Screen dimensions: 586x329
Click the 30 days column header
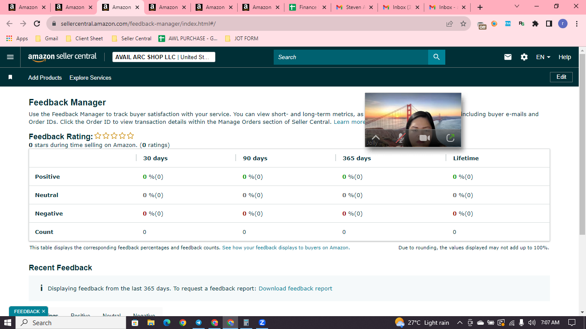(x=155, y=158)
